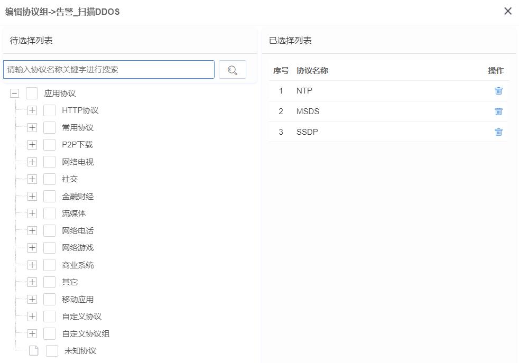Focus the protocol name search field
Image resolution: width=519 pixels, height=363 pixels.
(109, 70)
